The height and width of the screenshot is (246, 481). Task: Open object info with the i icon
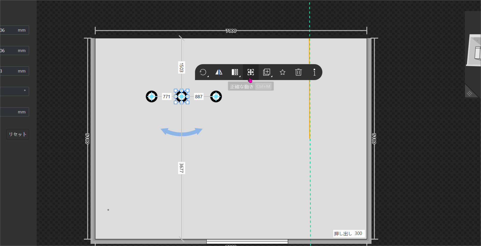click(314, 72)
